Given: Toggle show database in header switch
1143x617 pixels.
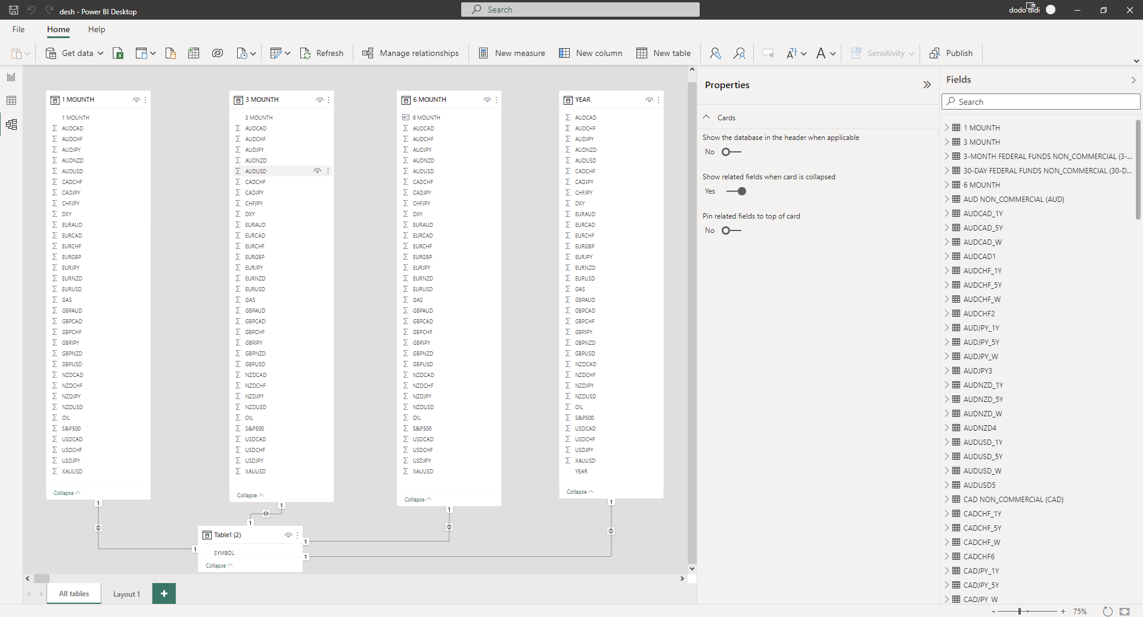Looking at the screenshot, I should [731, 152].
